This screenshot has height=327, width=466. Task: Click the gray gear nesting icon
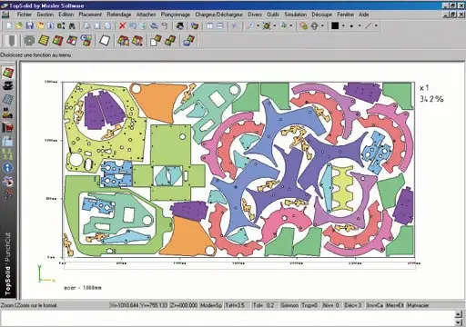(x=29, y=40)
